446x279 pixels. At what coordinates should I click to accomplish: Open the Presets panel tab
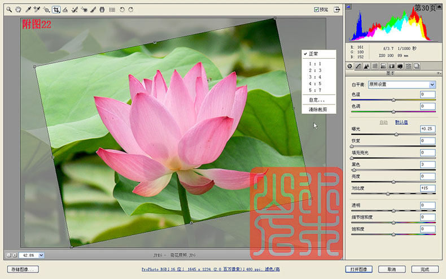click(408, 66)
